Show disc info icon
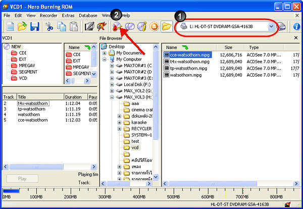 (142, 26)
